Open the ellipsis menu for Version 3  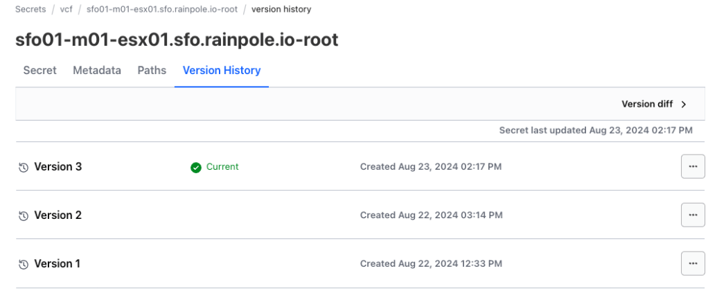coord(692,166)
